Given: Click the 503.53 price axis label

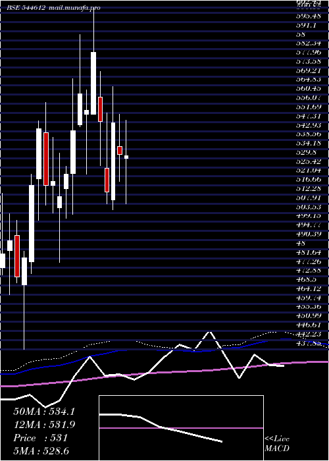Looking at the screenshot, I should [x=308, y=207].
